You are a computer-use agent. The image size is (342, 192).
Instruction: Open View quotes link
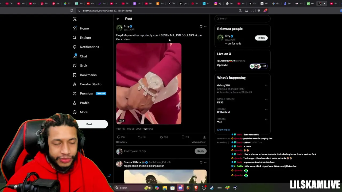(199, 142)
